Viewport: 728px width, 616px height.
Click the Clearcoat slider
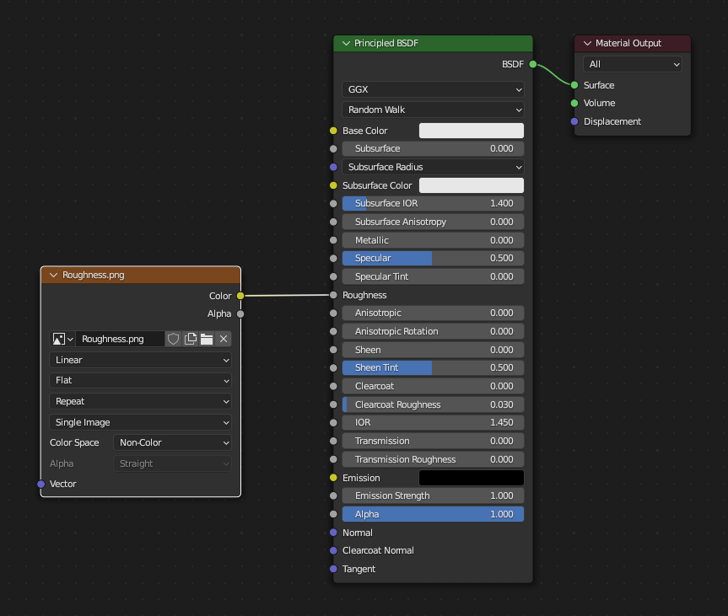[433, 386]
